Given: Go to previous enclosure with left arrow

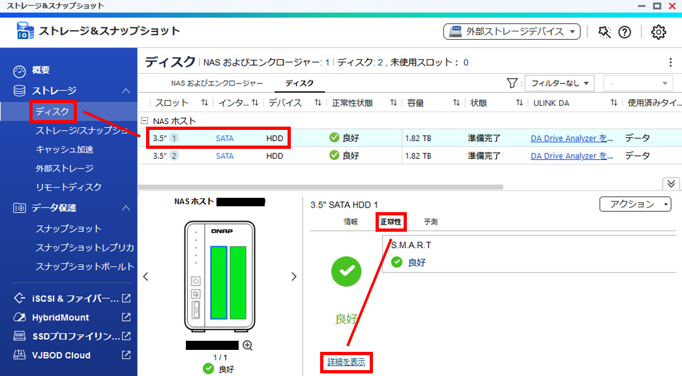Looking at the screenshot, I should pos(145,277).
